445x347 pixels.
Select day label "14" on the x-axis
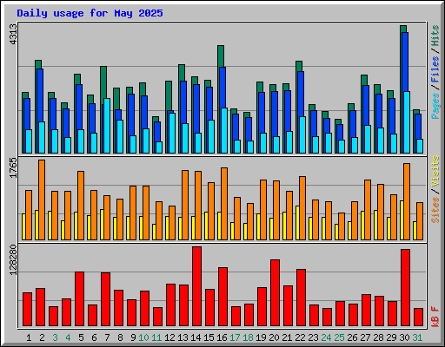196,337
